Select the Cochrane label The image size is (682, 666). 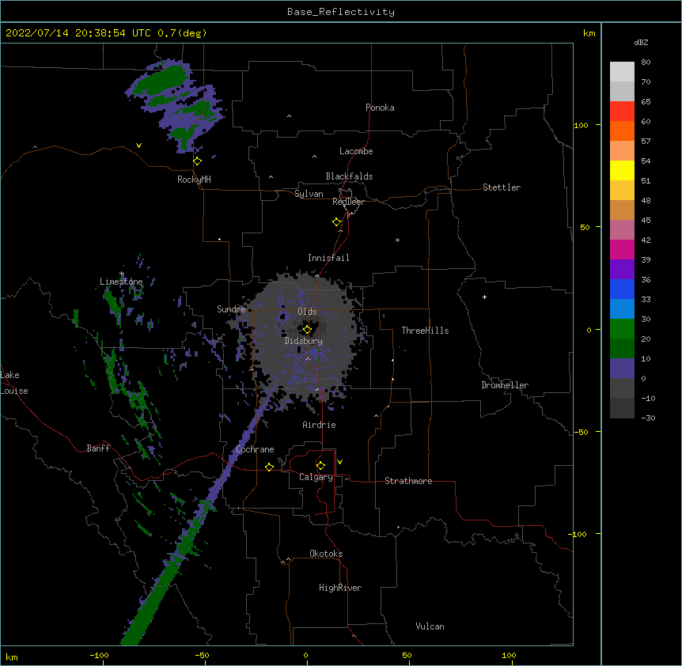coord(256,449)
